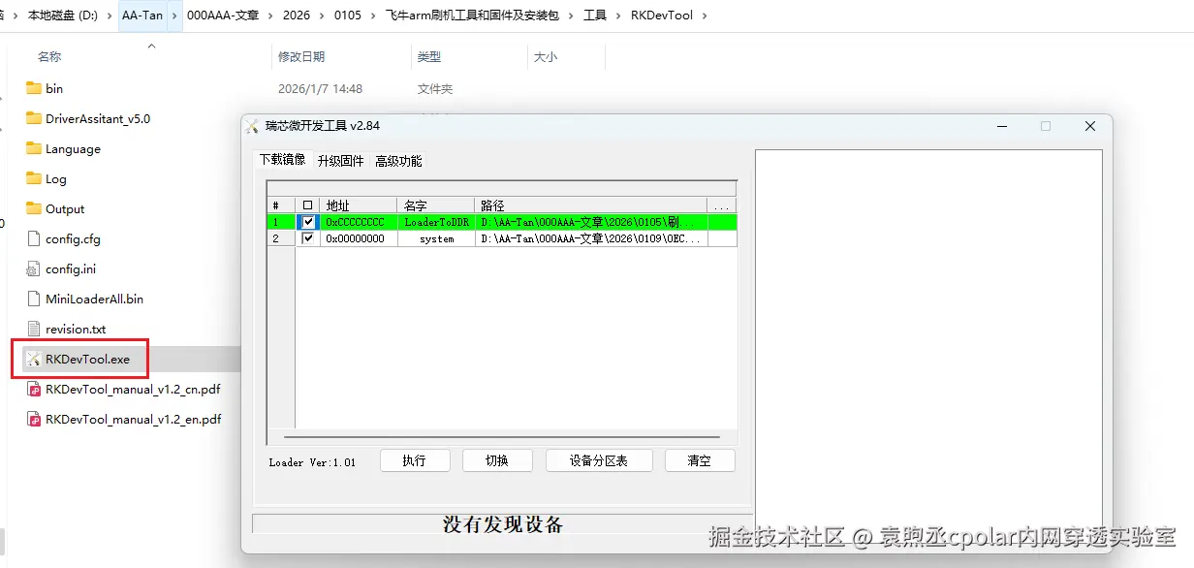Sort files by 名称 column
The height and width of the screenshot is (568, 1194).
click(x=49, y=57)
